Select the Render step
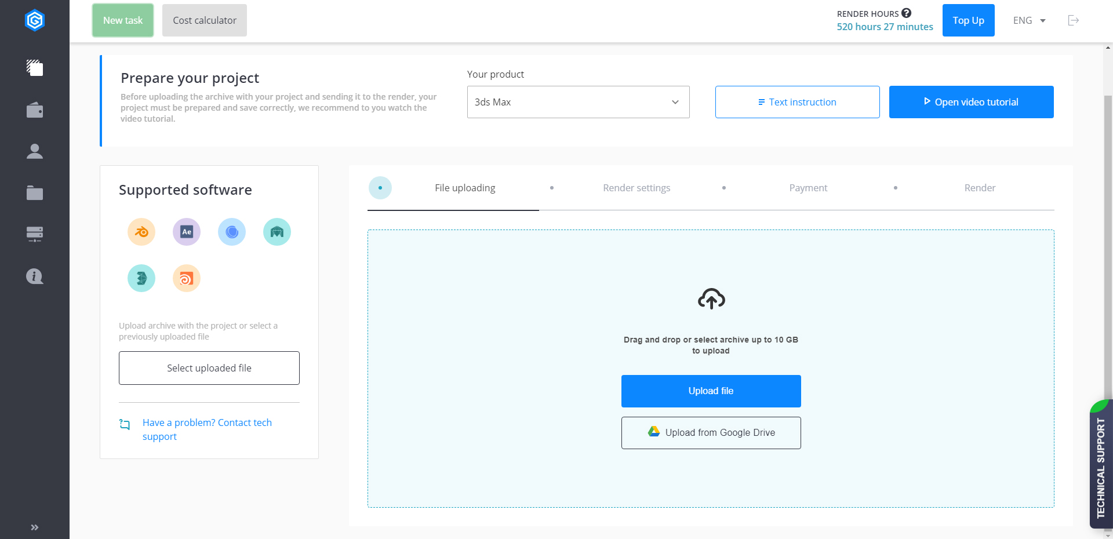This screenshot has height=539, width=1113. [x=980, y=188]
